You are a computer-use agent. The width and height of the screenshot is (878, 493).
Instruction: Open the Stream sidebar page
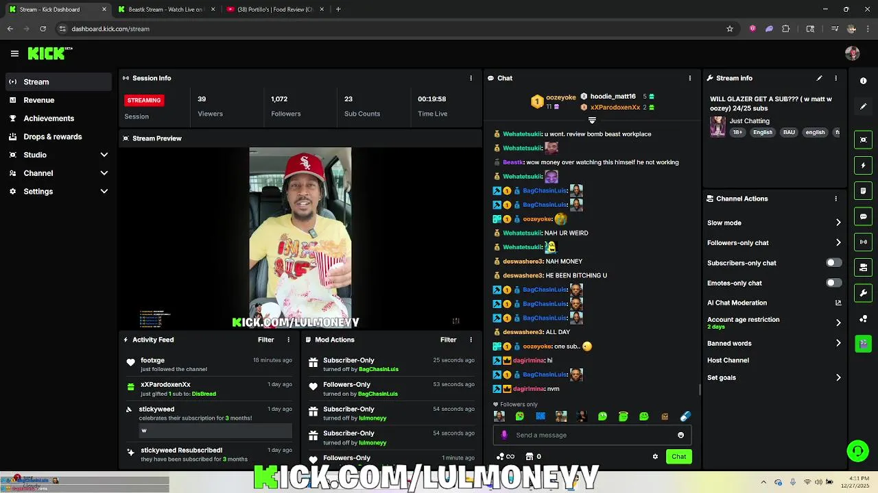[58, 81]
